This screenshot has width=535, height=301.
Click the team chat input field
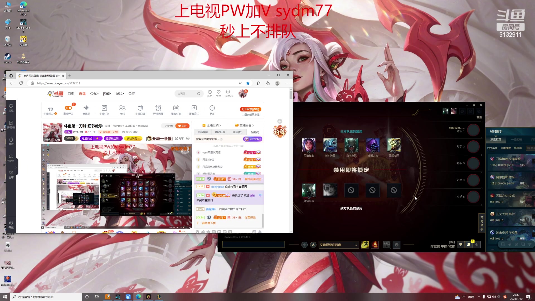(253, 245)
